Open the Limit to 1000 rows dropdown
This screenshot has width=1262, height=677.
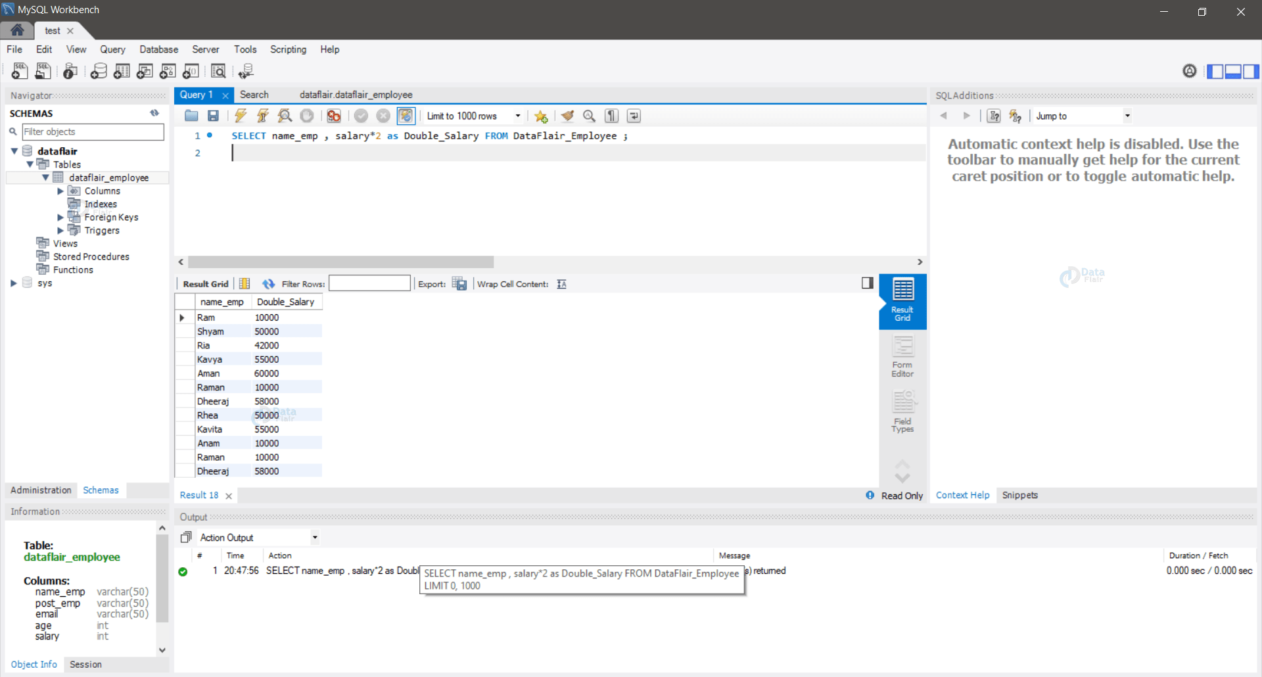[518, 116]
